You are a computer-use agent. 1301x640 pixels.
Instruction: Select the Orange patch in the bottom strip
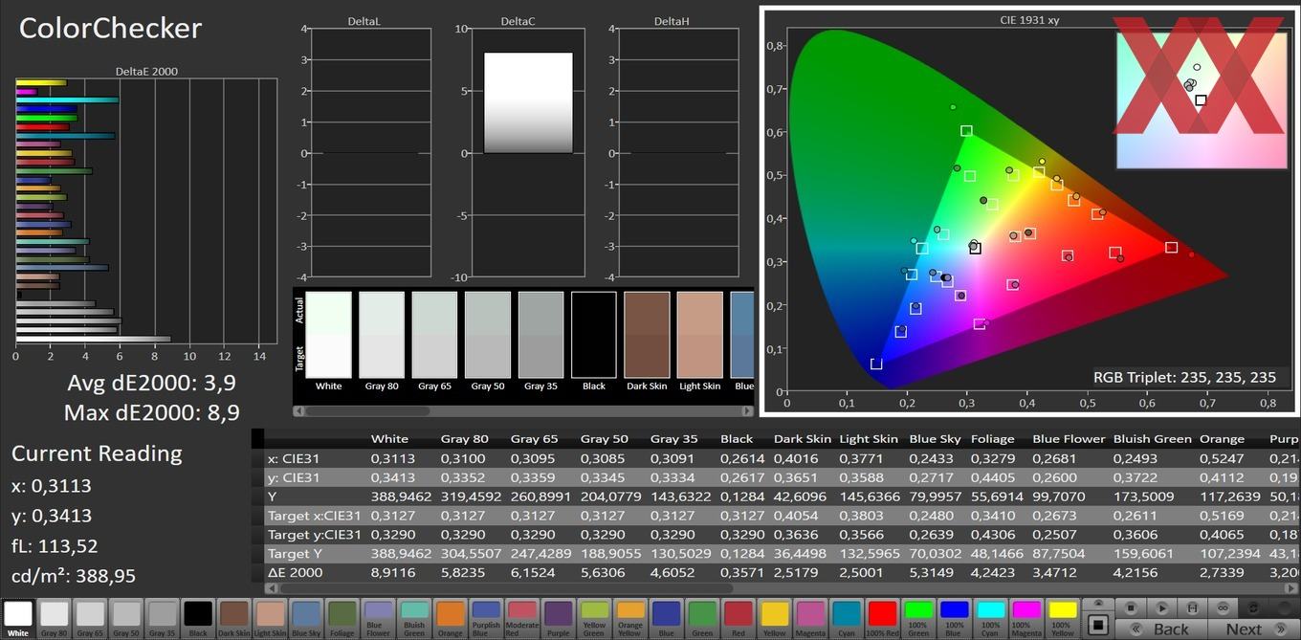(450, 618)
